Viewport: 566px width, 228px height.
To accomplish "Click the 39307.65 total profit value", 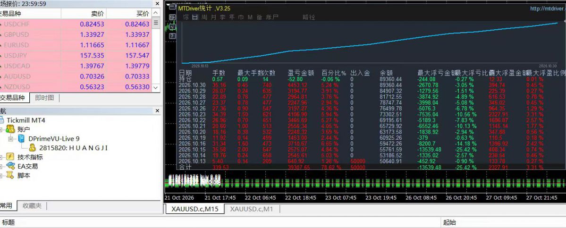I will (299, 168).
